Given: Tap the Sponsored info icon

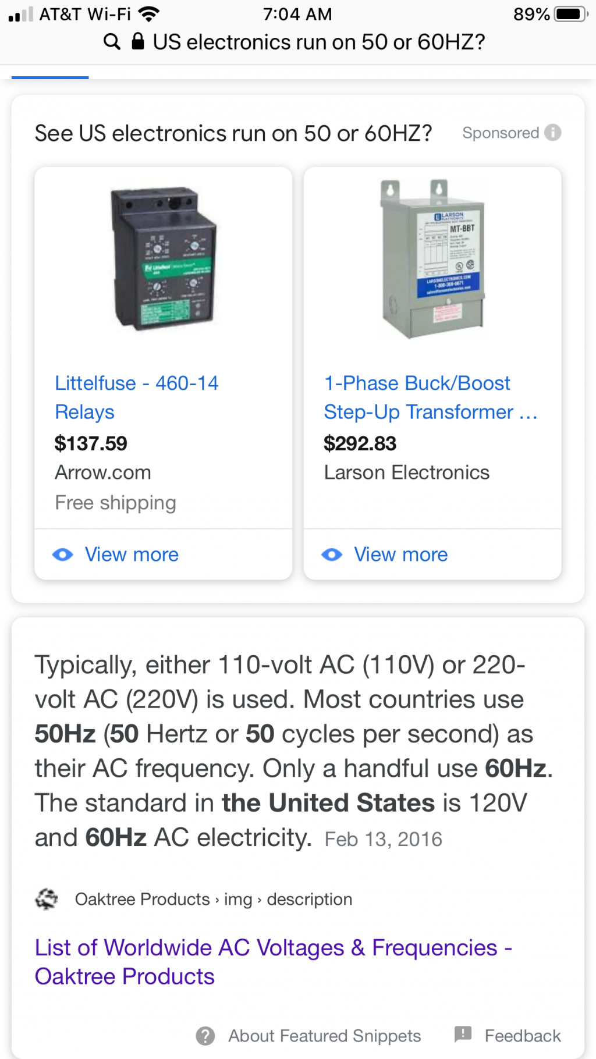Looking at the screenshot, I should 553,133.
